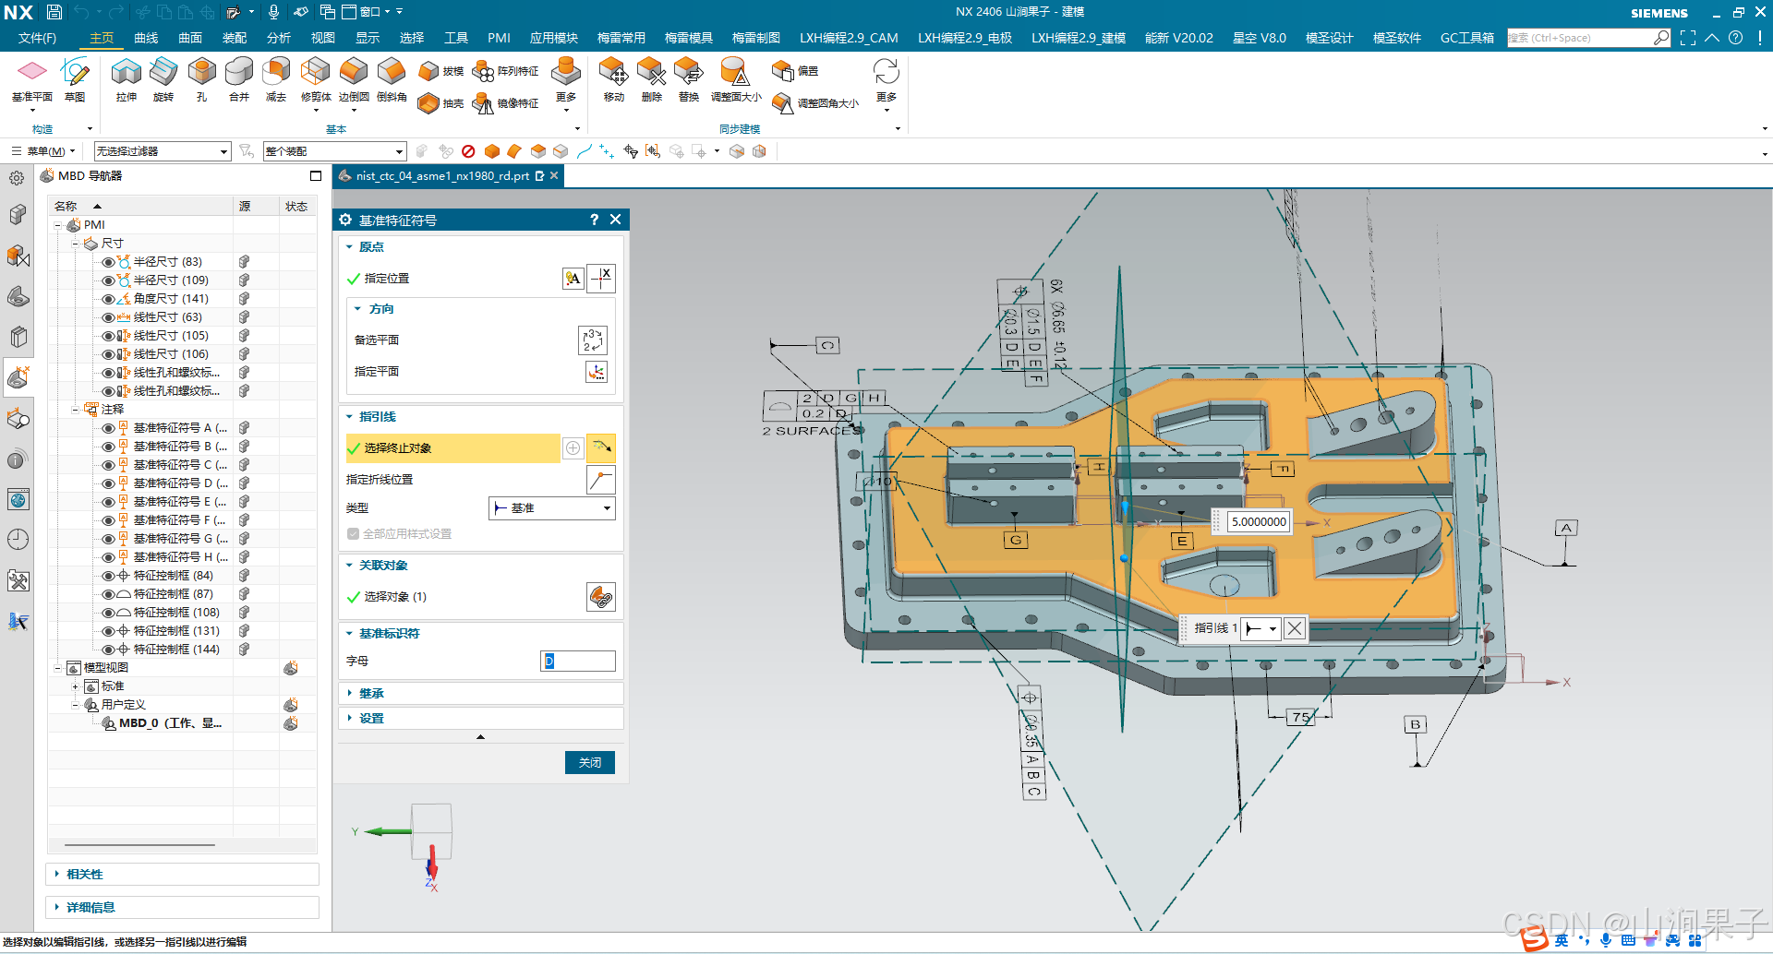The height and width of the screenshot is (954, 1773).
Task: Click the 5.000000 value box in viewport
Action: point(1259,522)
